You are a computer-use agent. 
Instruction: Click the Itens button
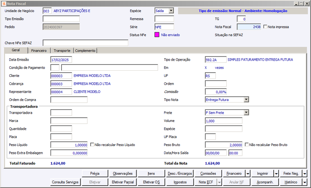click(151, 174)
